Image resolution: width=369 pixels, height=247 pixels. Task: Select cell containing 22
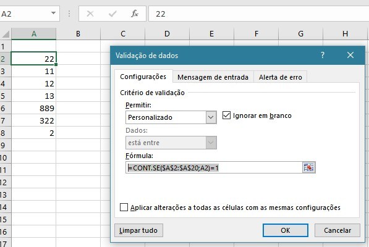click(33, 59)
